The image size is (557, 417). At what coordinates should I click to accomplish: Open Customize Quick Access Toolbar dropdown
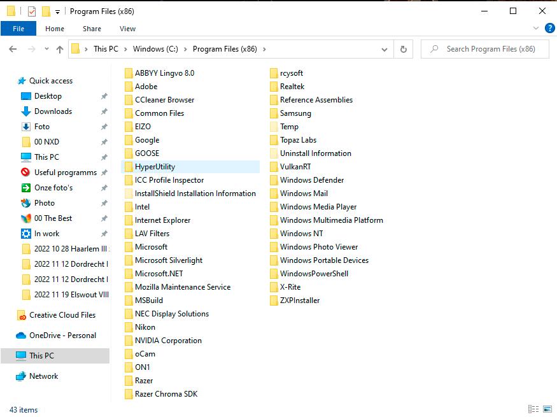[57, 12]
